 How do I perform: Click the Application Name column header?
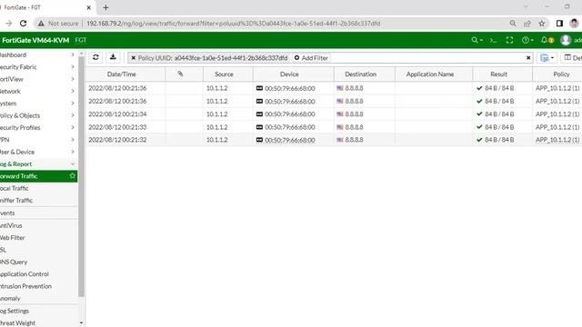pos(434,74)
